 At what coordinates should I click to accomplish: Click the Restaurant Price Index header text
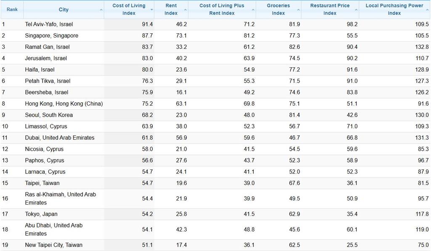(330, 9)
